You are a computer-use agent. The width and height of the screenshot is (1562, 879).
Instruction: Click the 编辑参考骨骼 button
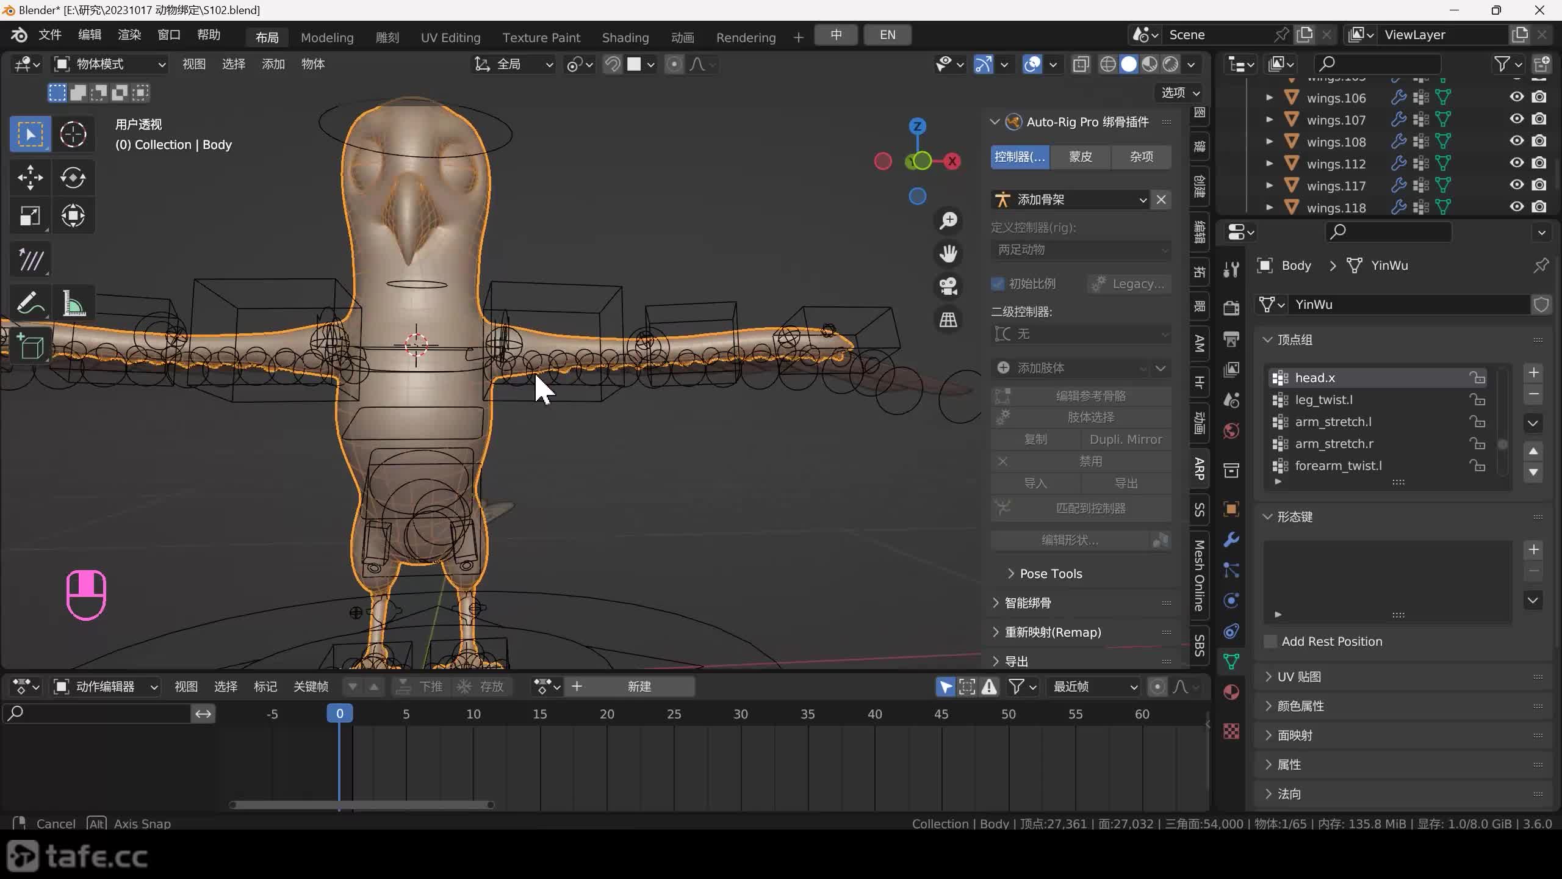(1081, 396)
